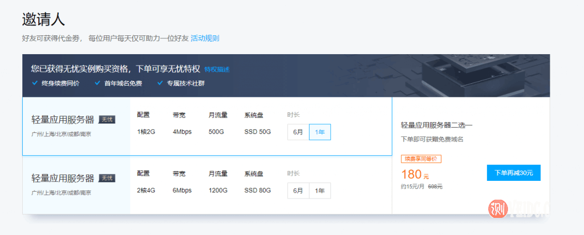
Task: Click the 首年域名免费 checkmark icon
Action: (x=98, y=83)
